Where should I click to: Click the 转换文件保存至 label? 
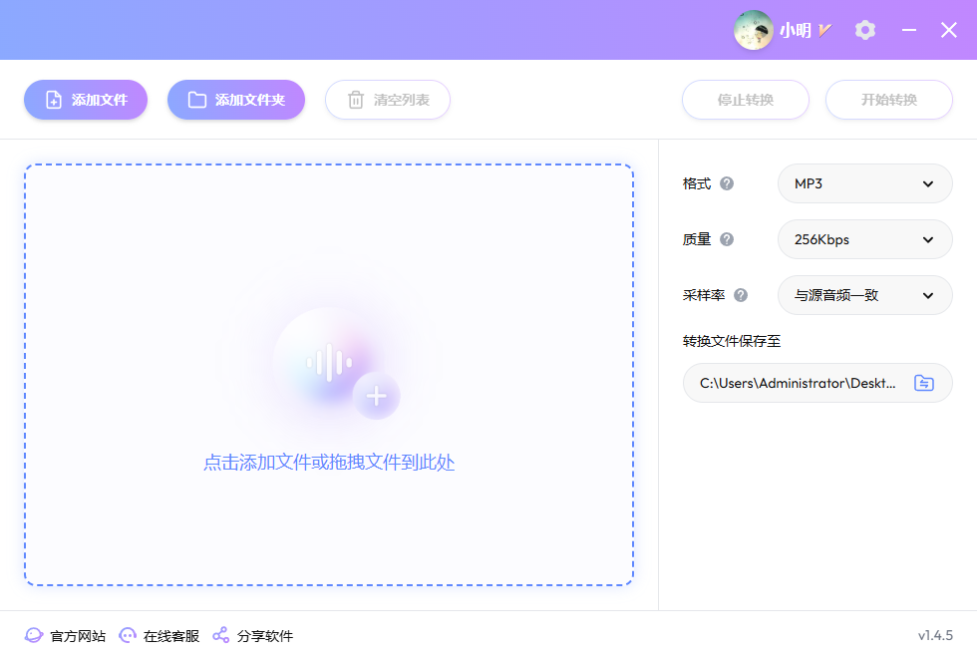pos(732,341)
